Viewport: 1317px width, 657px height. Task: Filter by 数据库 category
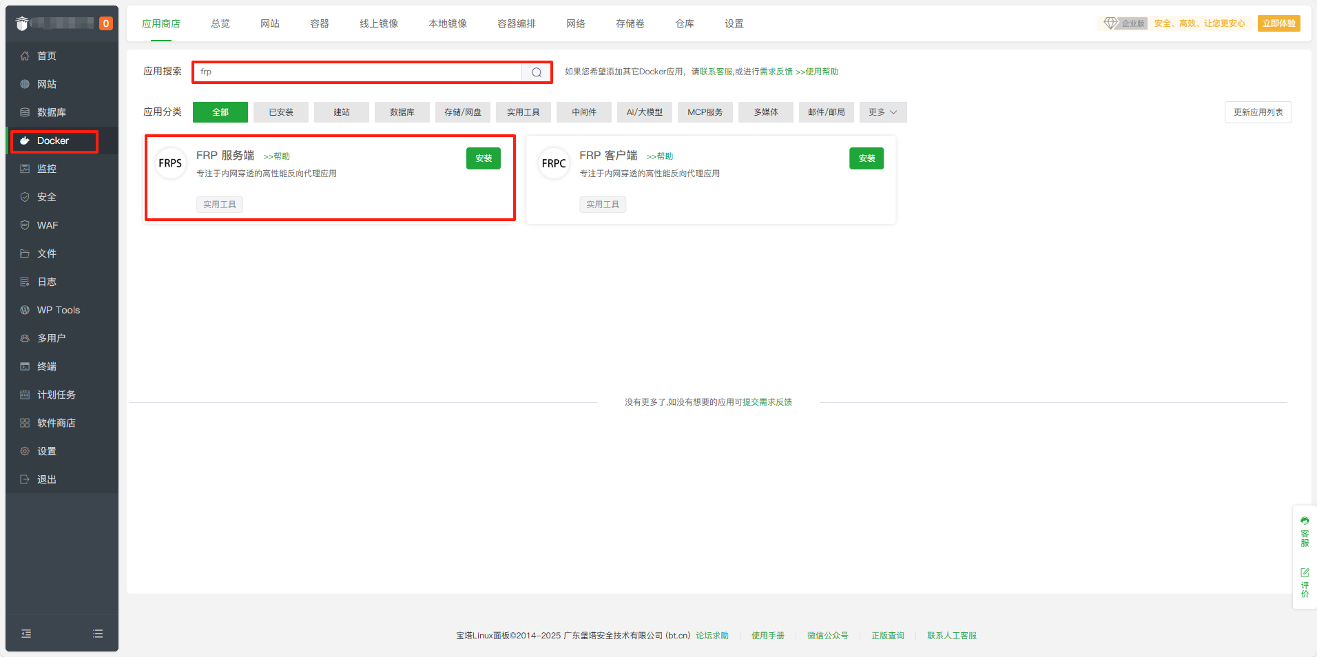coord(402,112)
